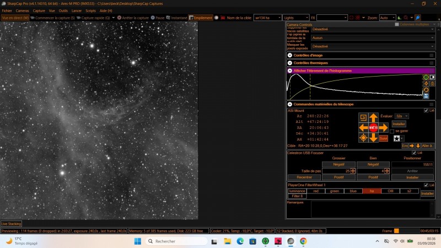Click the focuser position field 15511
This screenshot has width=441, height=248.
tap(412, 164)
